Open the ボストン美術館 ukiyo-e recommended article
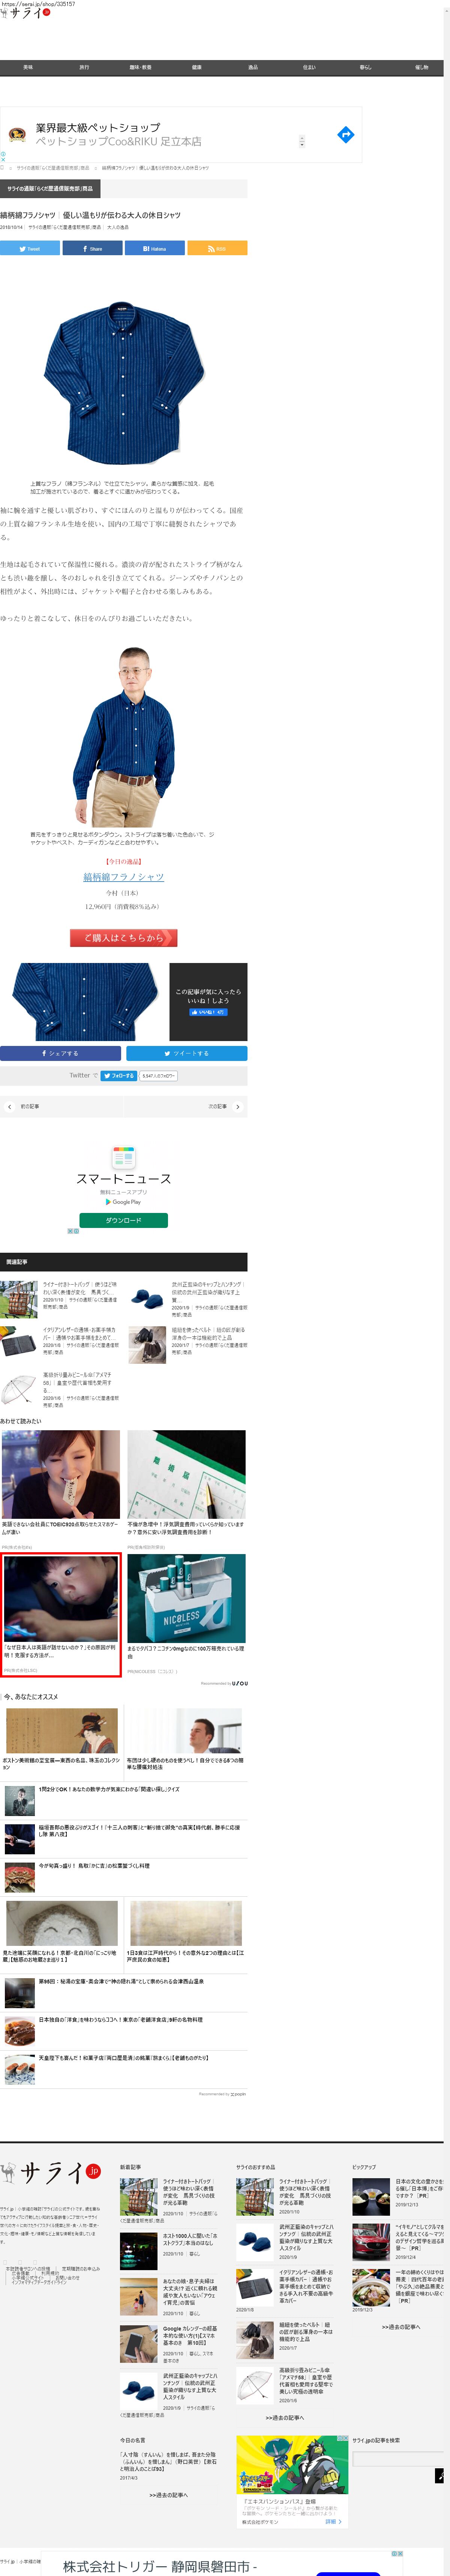The height and width of the screenshot is (2576, 450). point(62,1730)
